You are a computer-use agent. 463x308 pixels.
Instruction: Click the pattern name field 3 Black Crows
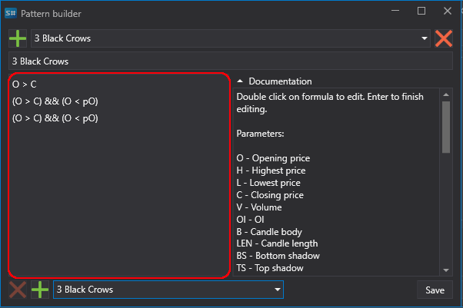(x=230, y=61)
